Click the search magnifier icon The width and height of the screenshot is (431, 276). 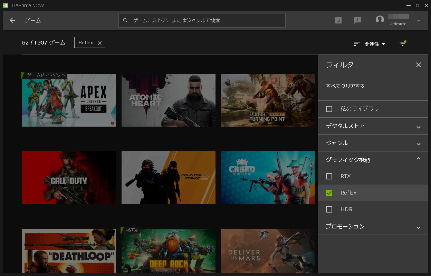[125, 20]
